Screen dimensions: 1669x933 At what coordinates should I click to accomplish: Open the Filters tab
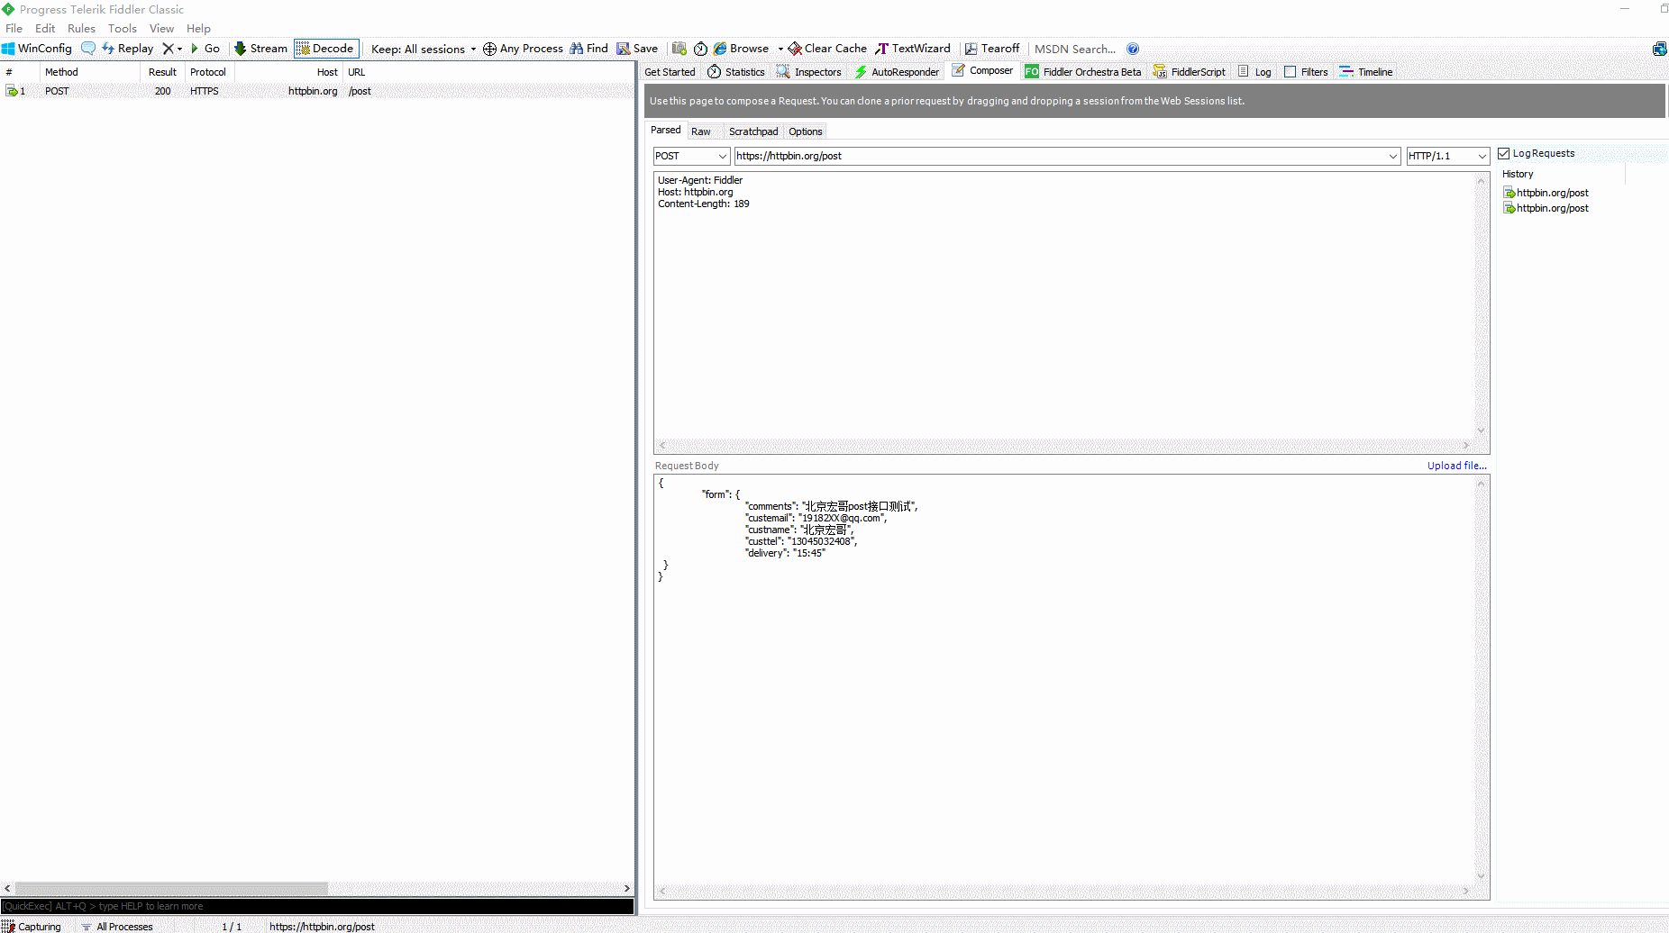[1306, 72]
